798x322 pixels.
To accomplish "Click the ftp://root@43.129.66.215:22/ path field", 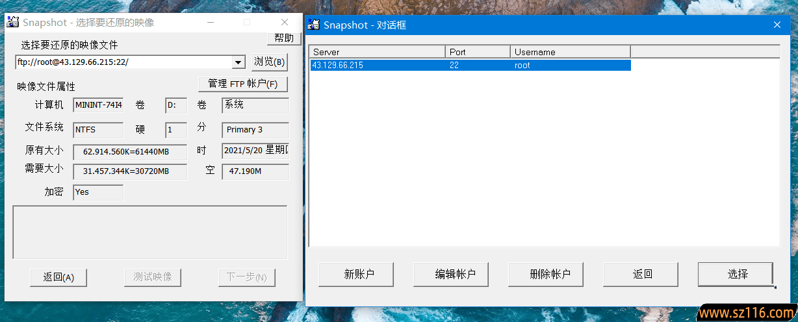I will pos(123,62).
